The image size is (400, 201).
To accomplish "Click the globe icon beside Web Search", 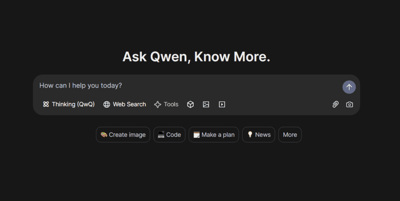I will click(x=107, y=104).
